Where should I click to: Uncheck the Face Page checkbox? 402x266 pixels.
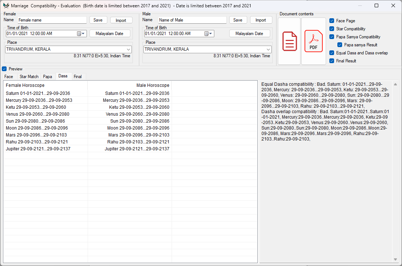(332, 21)
